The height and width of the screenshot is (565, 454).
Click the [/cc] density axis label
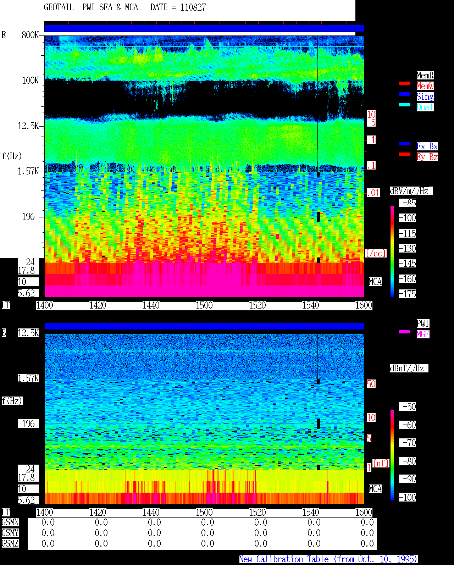point(376,253)
